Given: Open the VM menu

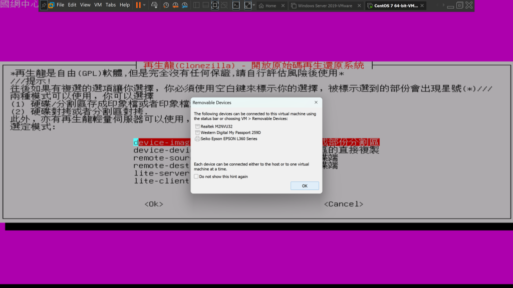Looking at the screenshot, I should 98,5.
